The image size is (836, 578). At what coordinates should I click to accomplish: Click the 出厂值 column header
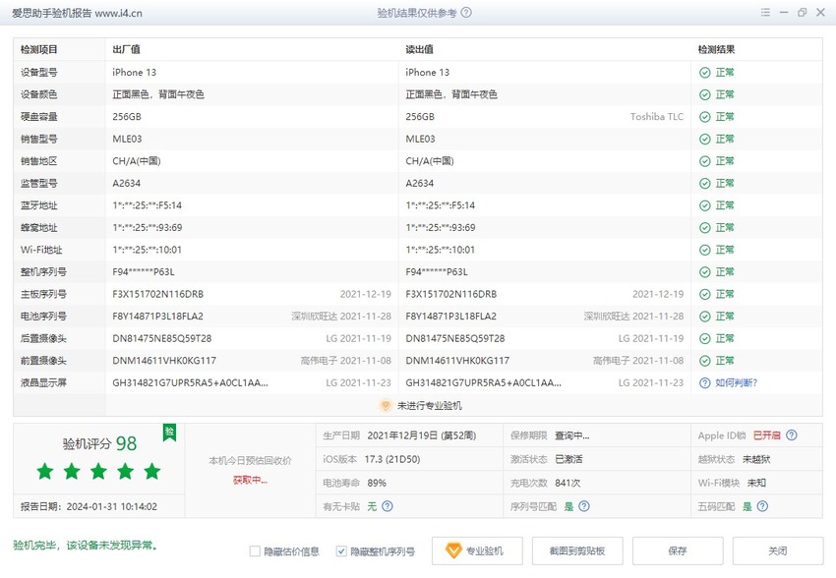(126, 49)
